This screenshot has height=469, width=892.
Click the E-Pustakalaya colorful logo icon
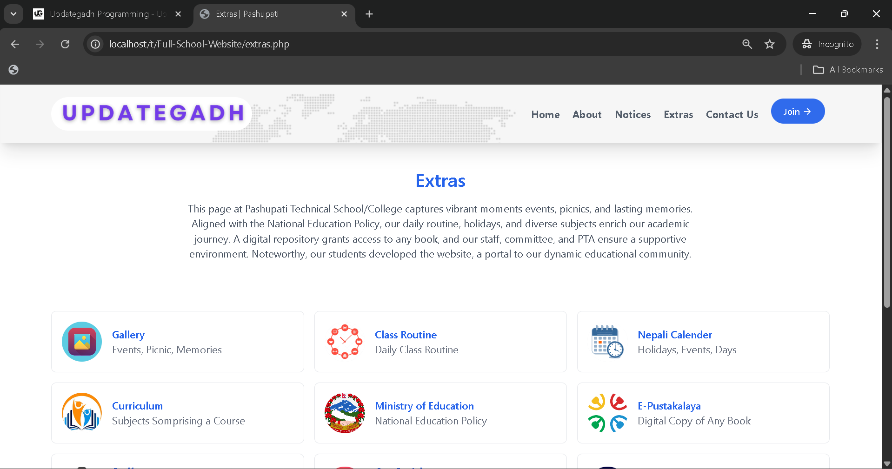(x=607, y=413)
